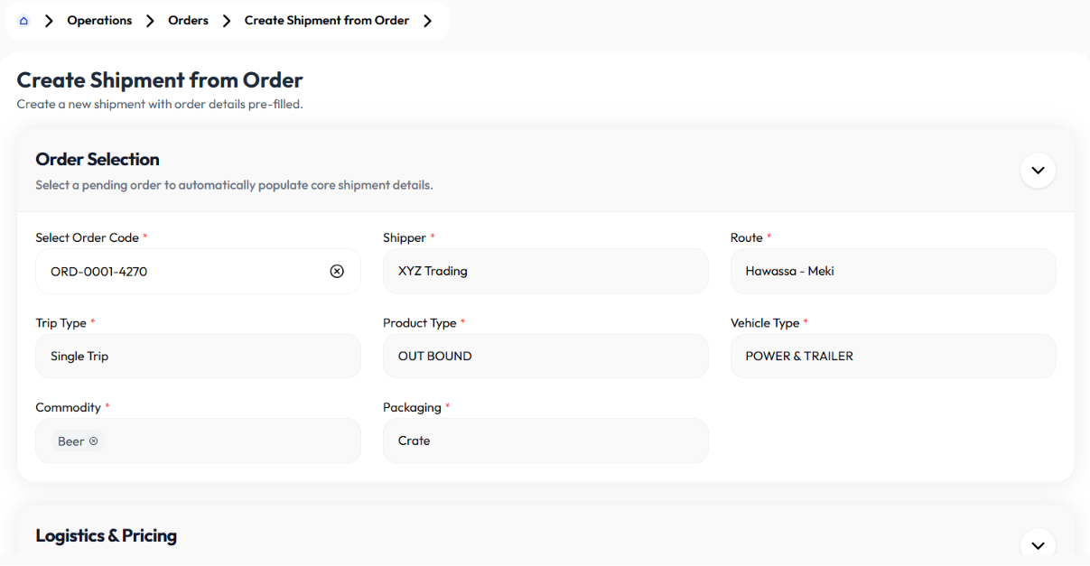This screenshot has width=1090, height=566.
Task: Click the Packaging field showing Crate
Action: pyautogui.click(x=545, y=441)
